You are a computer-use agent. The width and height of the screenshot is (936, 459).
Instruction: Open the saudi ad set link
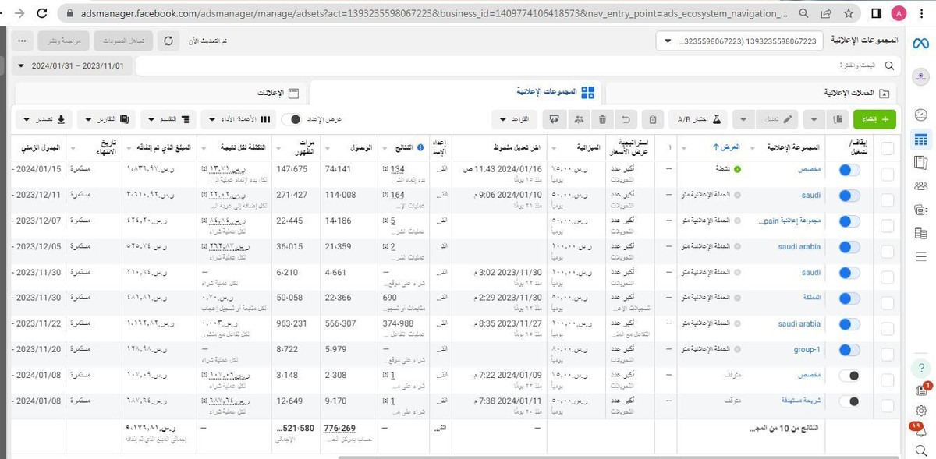coord(810,194)
